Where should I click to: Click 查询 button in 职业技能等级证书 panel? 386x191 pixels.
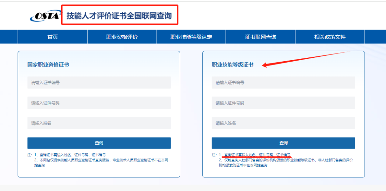(283, 143)
